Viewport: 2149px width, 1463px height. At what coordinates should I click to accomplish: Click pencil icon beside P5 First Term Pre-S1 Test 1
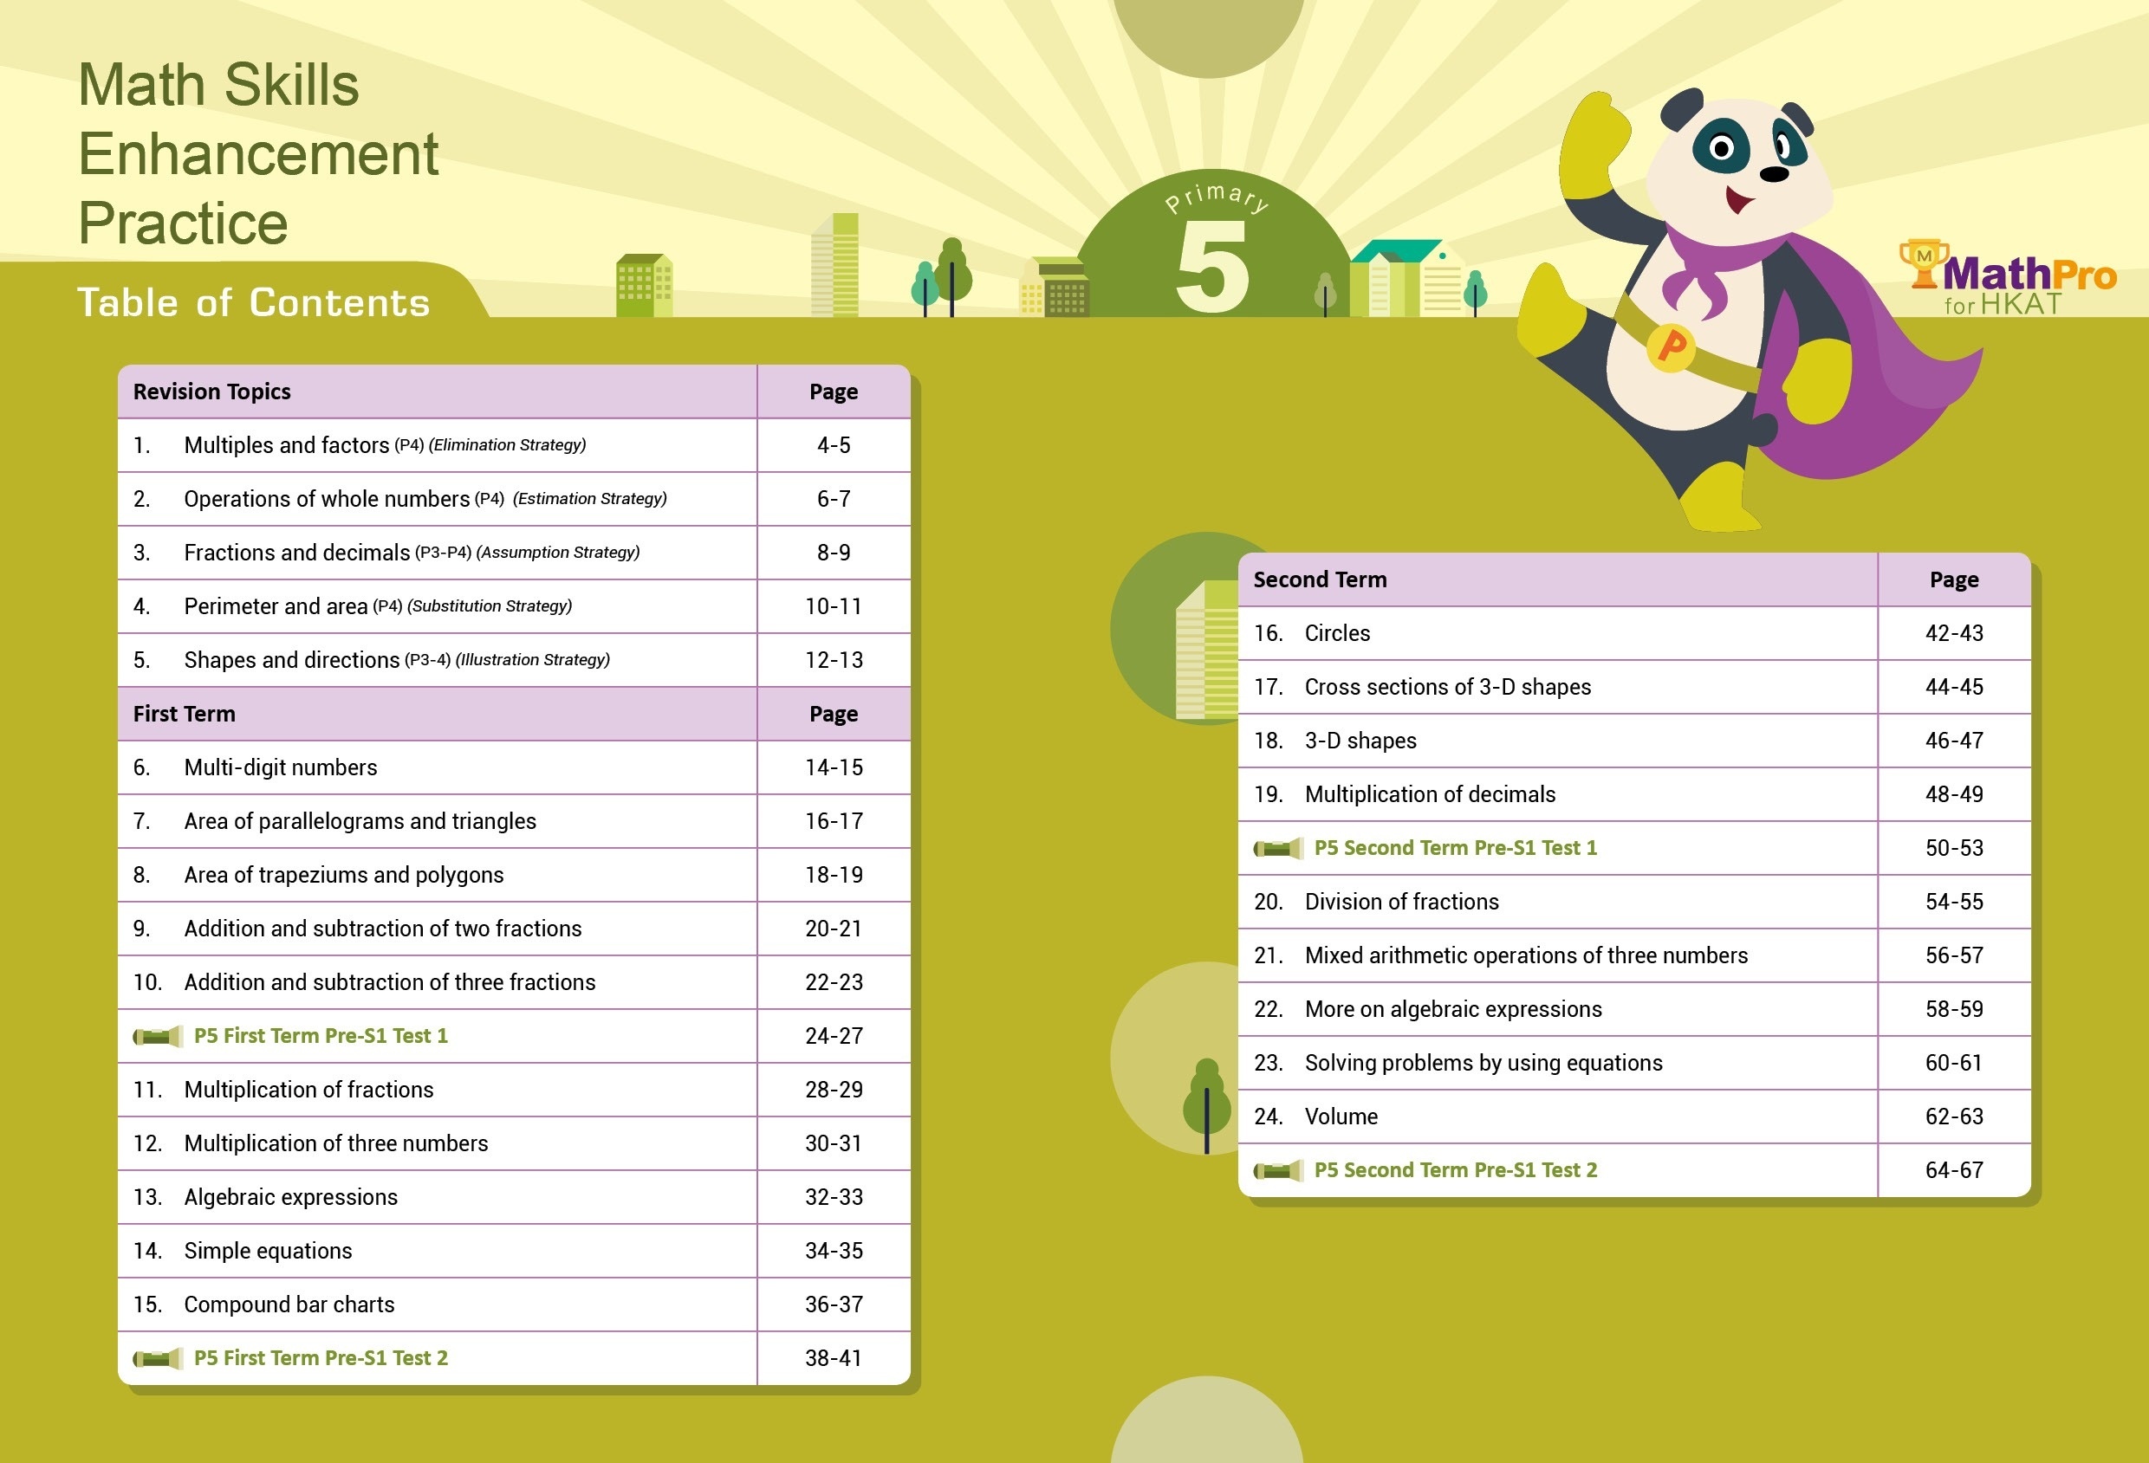[157, 1036]
